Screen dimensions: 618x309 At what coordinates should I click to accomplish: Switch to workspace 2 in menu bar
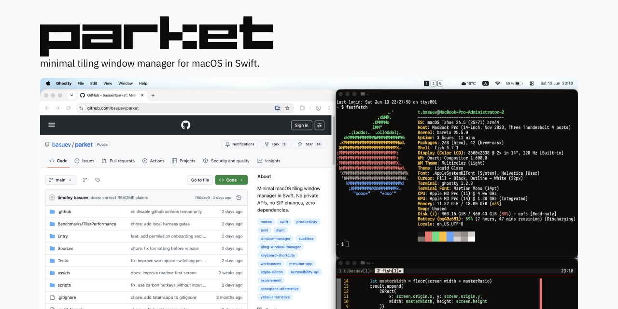click(433, 84)
